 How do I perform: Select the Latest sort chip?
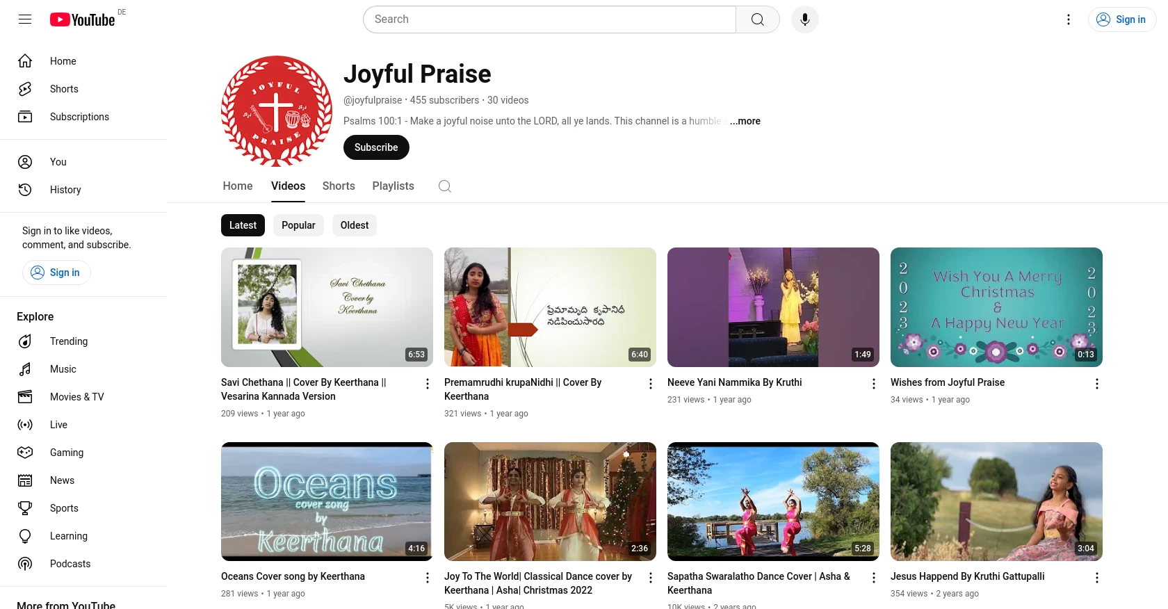243,225
